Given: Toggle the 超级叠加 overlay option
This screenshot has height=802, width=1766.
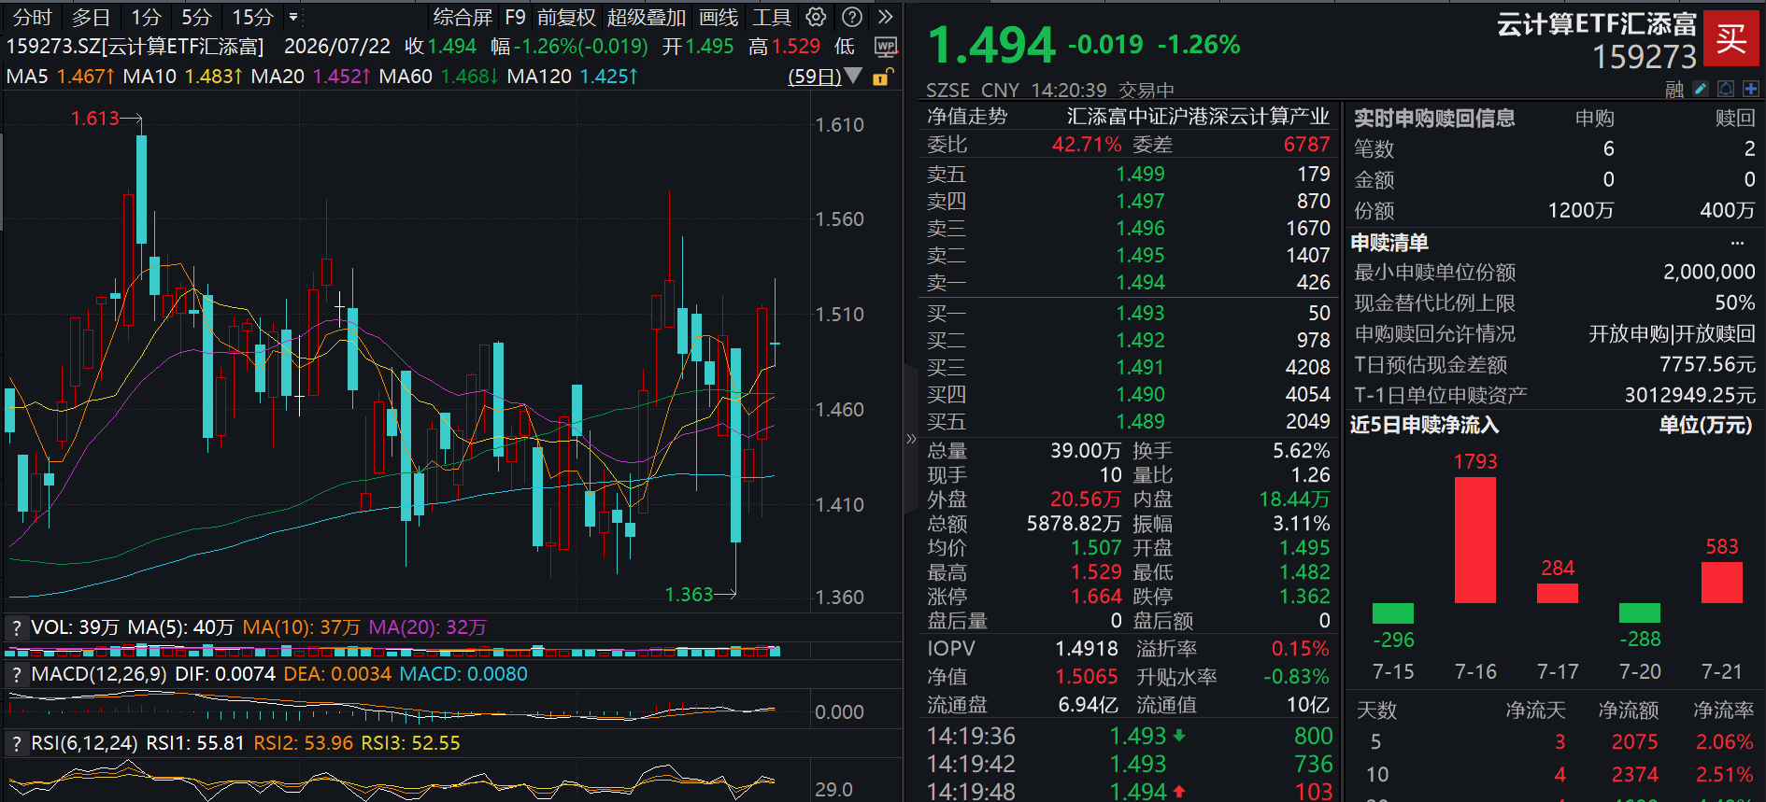Looking at the screenshot, I should point(646,17).
